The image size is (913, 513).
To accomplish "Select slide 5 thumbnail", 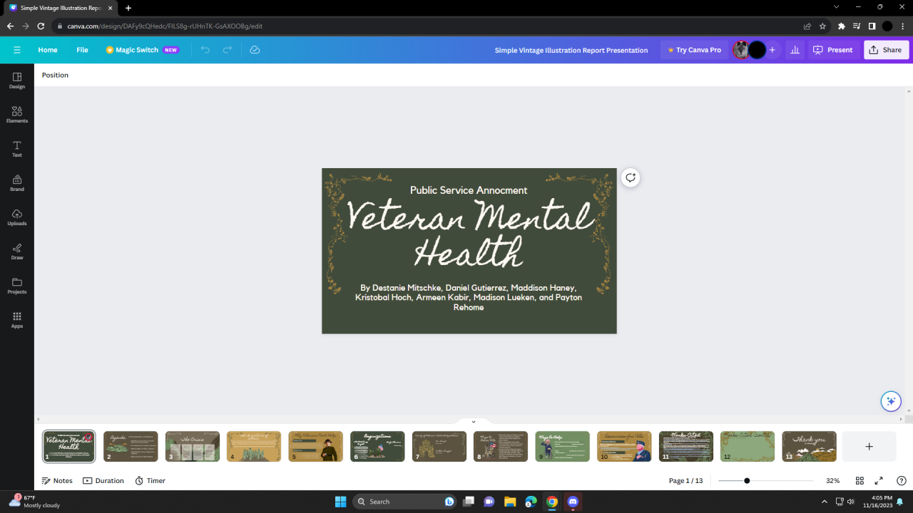I will (315, 446).
